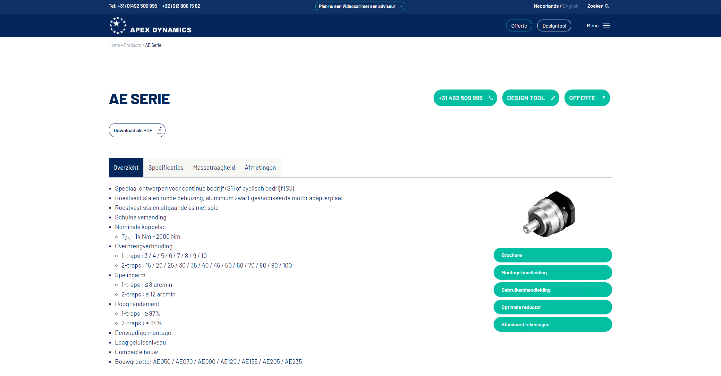The width and height of the screenshot is (721, 376).
Task: Select the Overzicht tab
Action: [x=126, y=167]
